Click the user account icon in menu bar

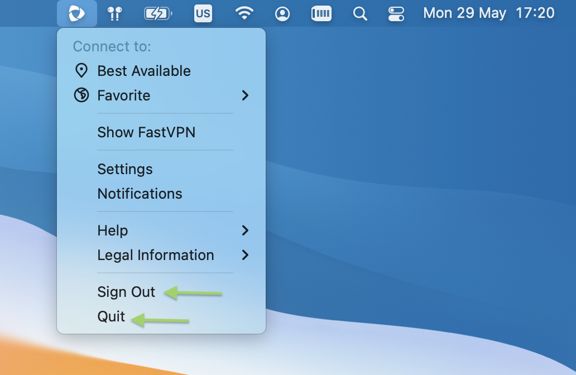tap(283, 13)
